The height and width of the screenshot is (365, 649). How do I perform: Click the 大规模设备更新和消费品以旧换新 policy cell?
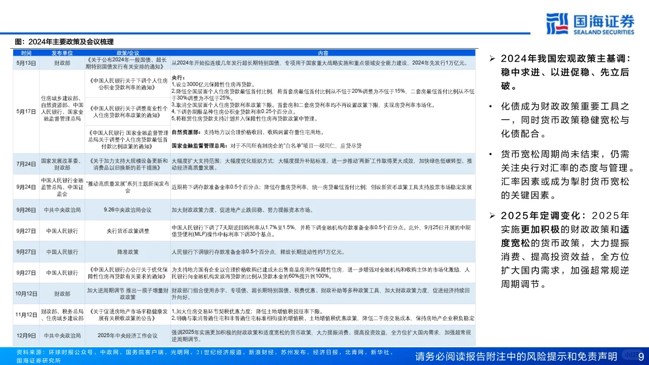pos(128,164)
